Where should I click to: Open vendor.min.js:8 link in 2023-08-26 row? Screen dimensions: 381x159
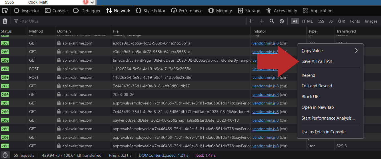[x=265, y=94]
